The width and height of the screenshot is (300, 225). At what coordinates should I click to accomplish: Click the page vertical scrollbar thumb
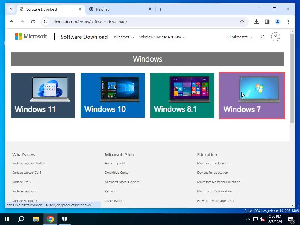tap(292, 79)
